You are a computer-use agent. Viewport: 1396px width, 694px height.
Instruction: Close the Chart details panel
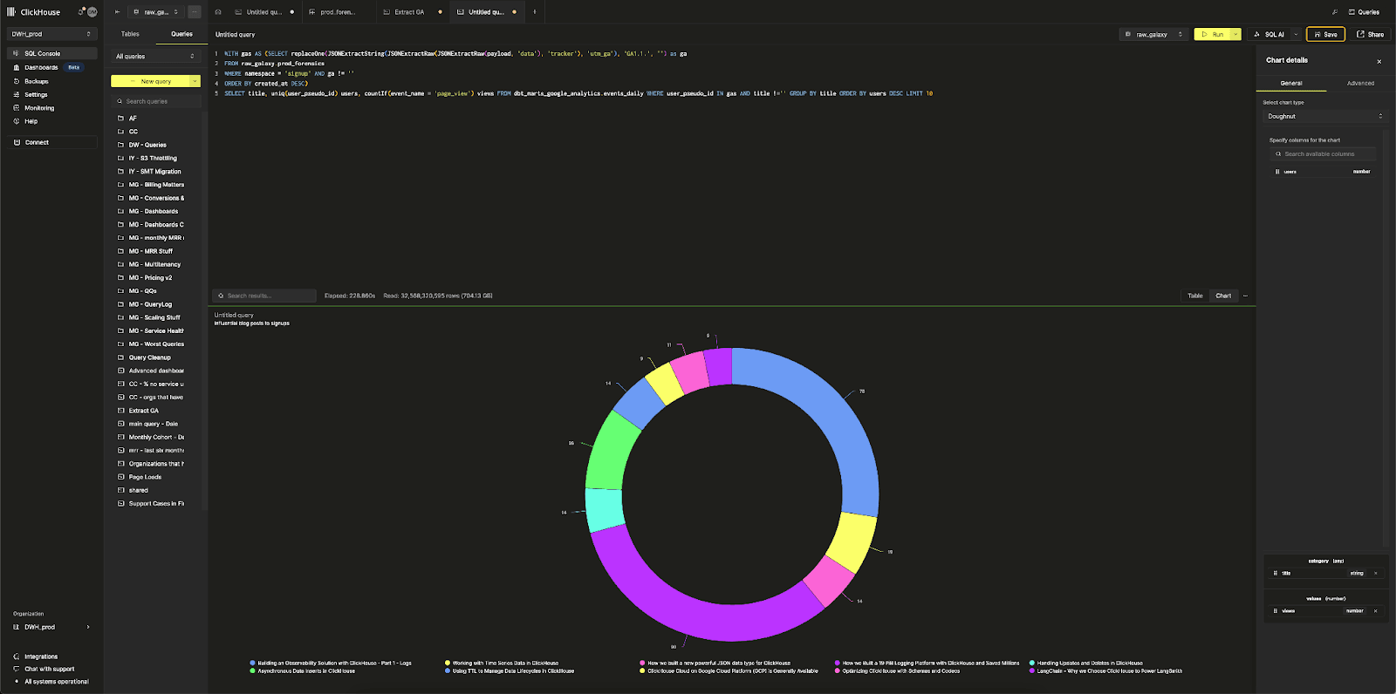click(x=1379, y=61)
